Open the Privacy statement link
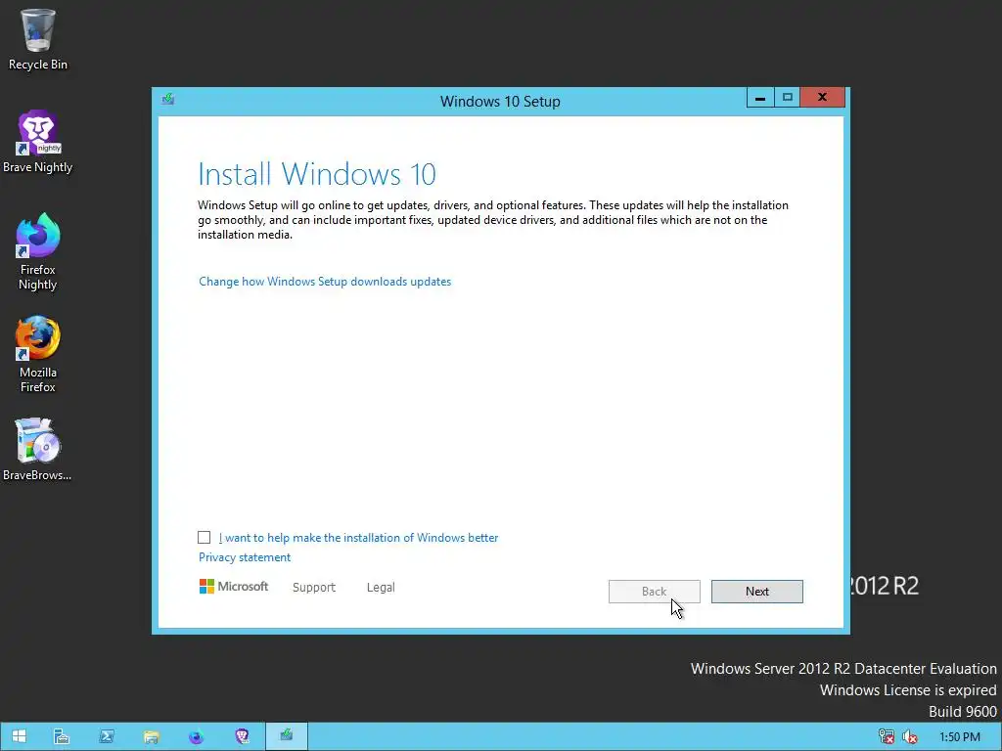This screenshot has width=1002, height=751. (244, 557)
